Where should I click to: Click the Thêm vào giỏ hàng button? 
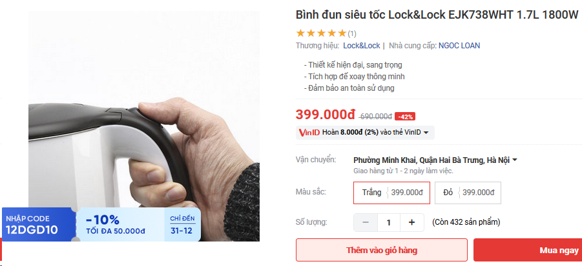(x=382, y=250)
